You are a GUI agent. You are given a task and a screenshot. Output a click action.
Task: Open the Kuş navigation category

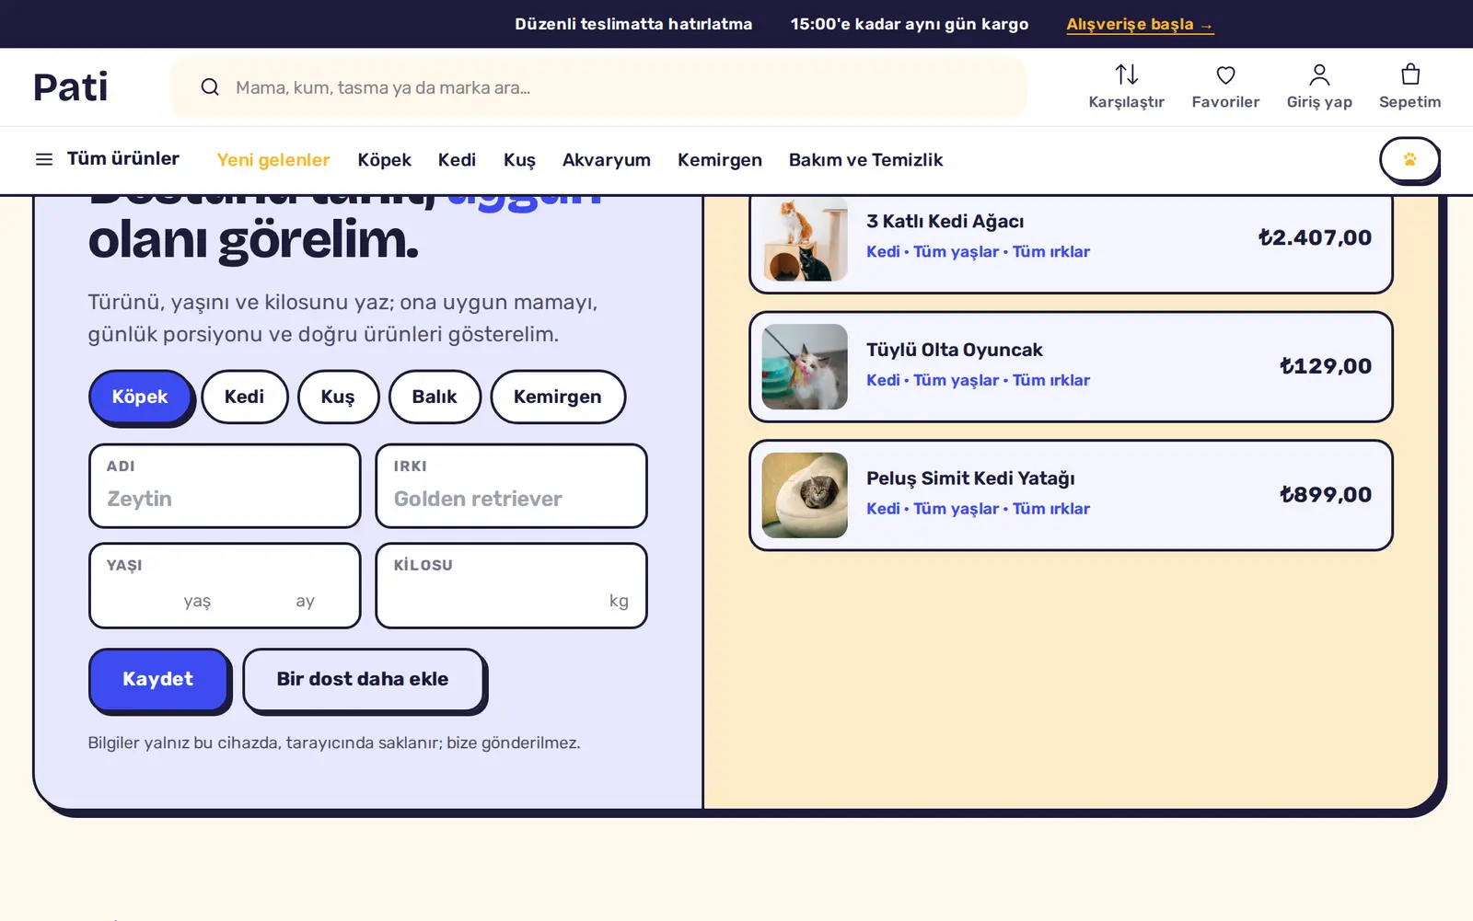tap(519, 160)
